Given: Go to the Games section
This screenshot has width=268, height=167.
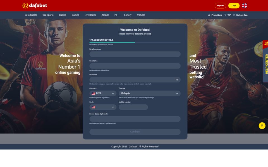Looking at the screenshot, I should [75, 15].
